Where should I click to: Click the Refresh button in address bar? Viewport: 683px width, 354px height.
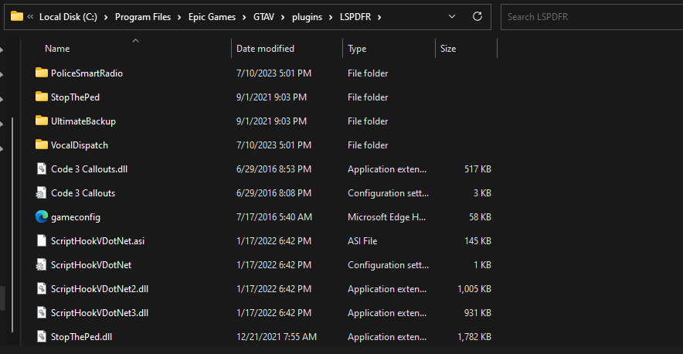click(x=477, y=16)
